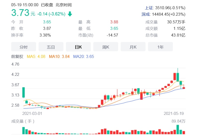The height and width of the screenshot is (137, 202).
Task: Select the 1年 one-year range tab
Action: 161,47
